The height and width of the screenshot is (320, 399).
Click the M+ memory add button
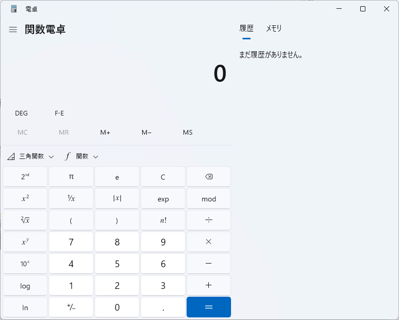click(105, 133)
